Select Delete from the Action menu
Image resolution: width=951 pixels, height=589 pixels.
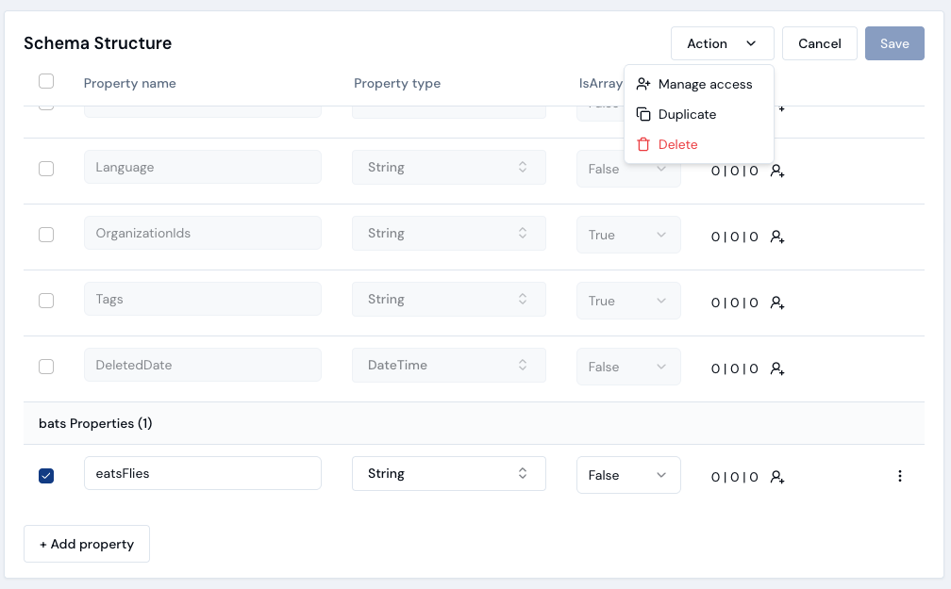pyautogui.click(x=676, y=144)
